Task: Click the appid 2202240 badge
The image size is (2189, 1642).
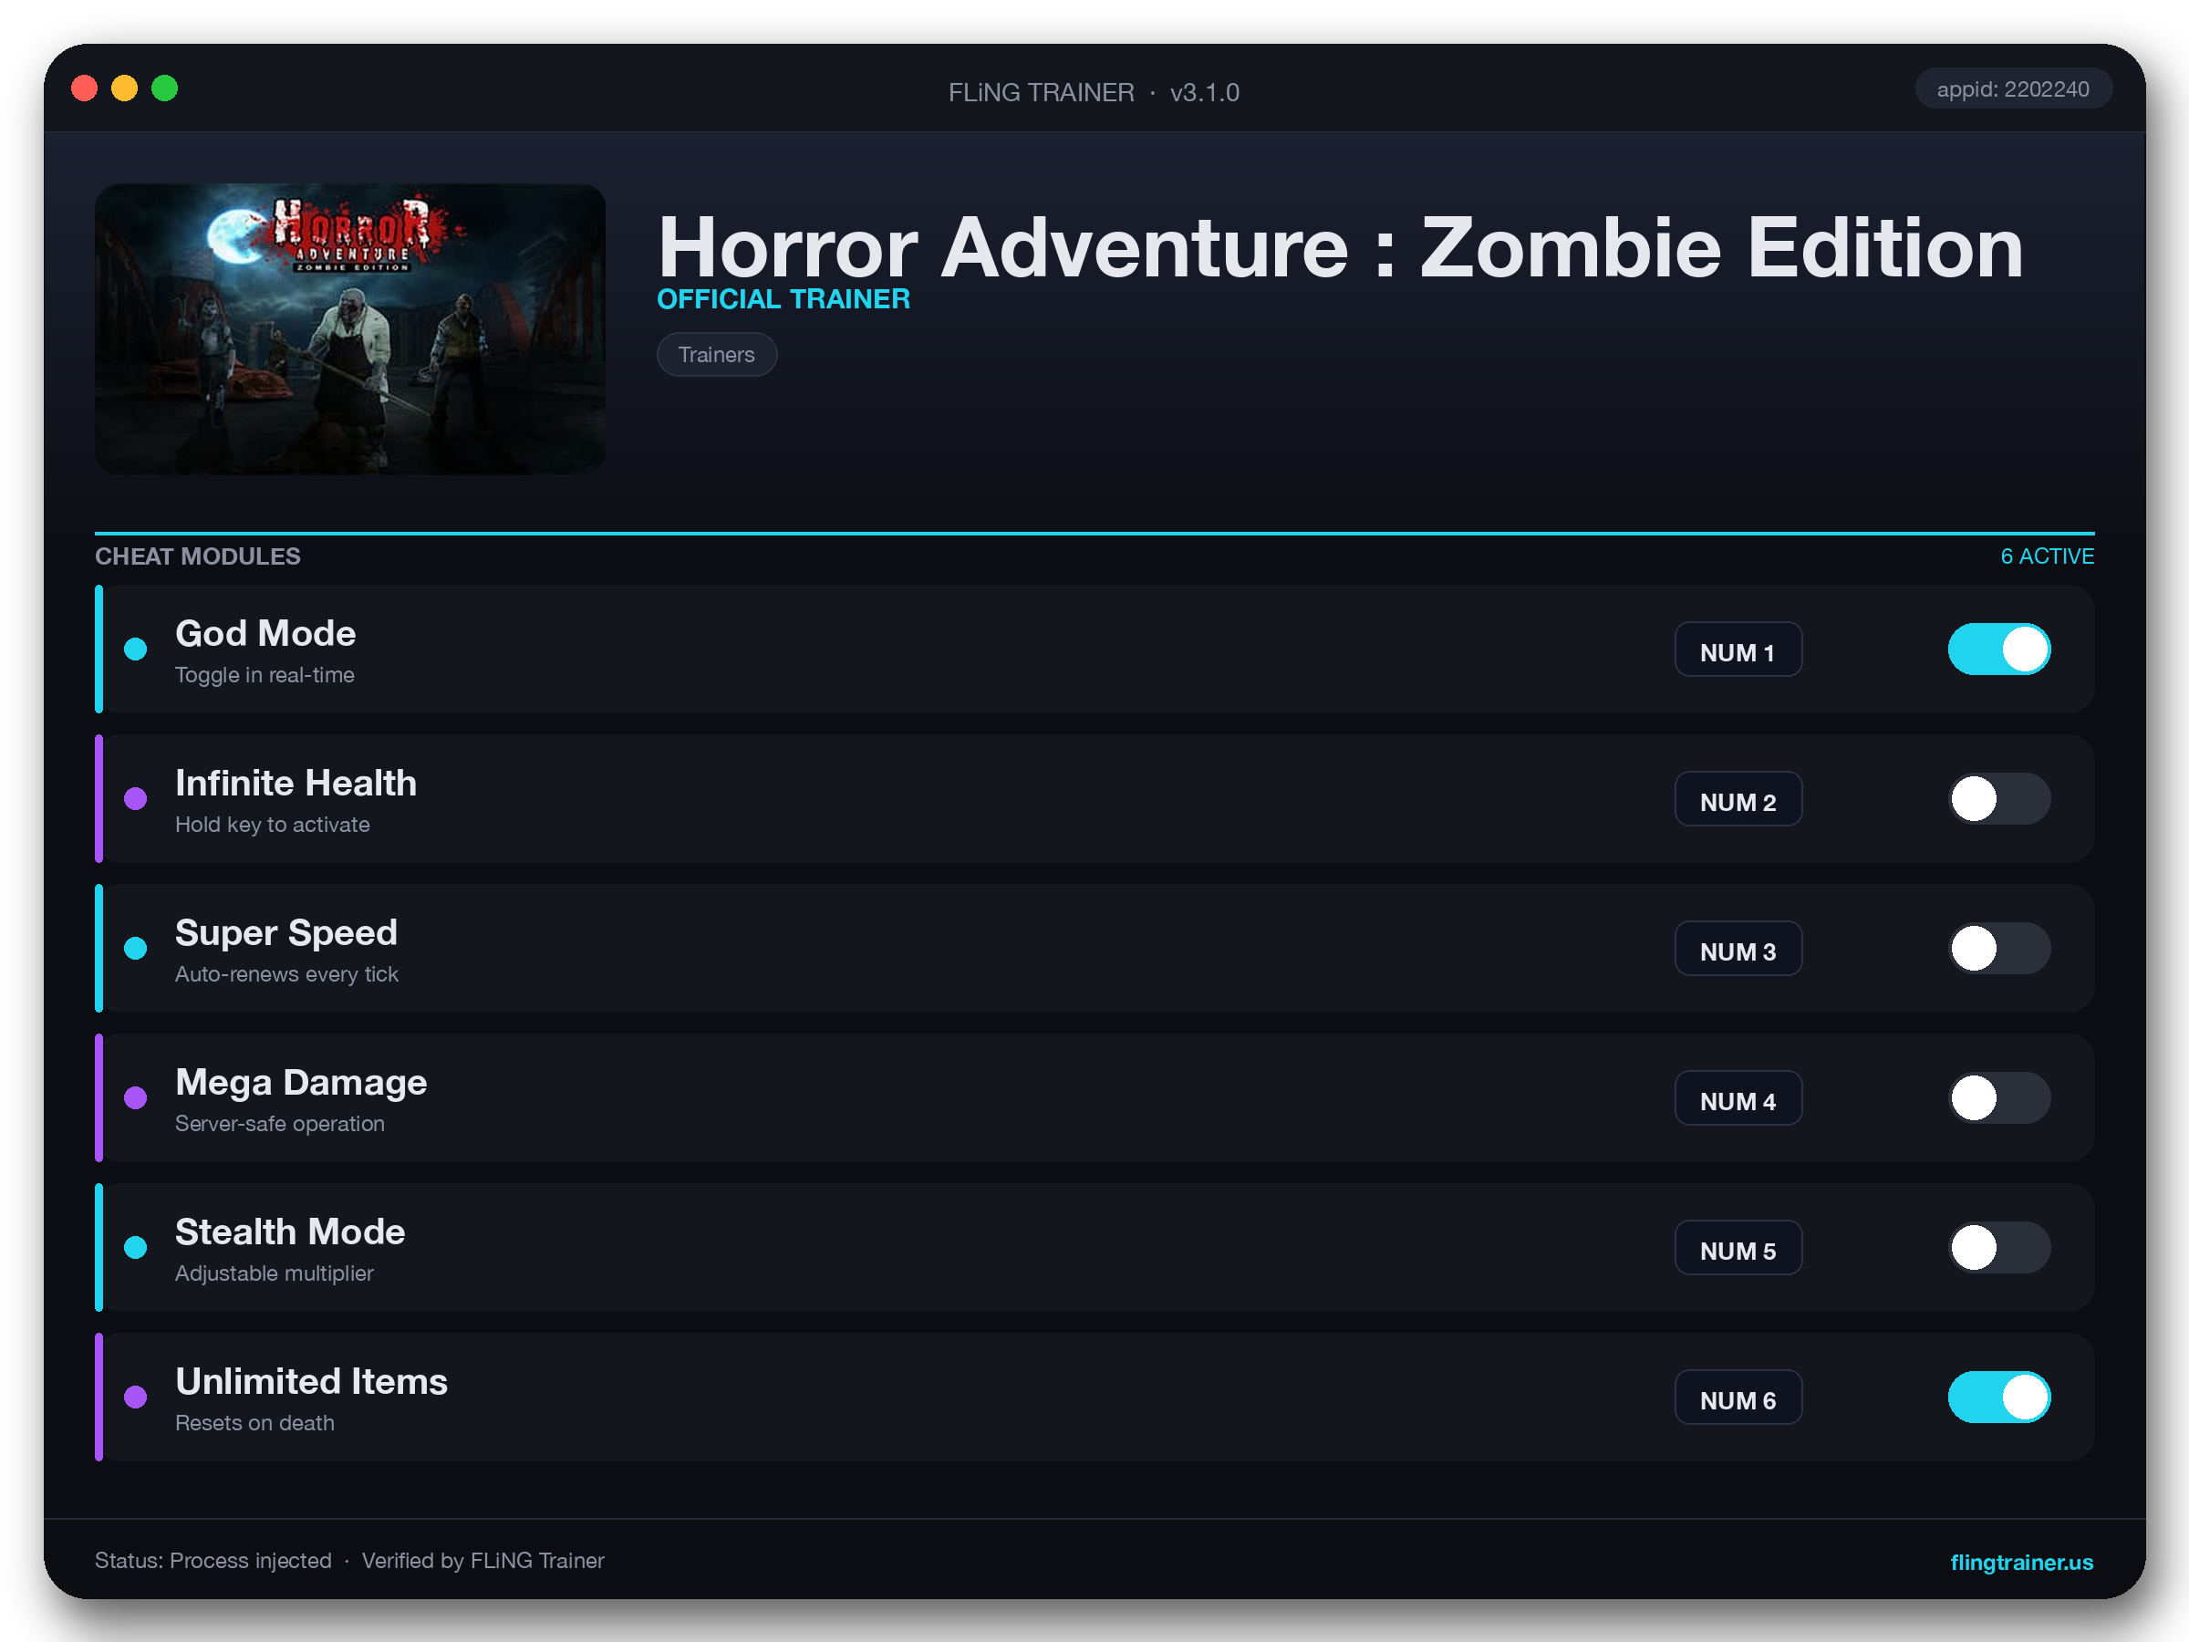Action: pos(2013,89)
